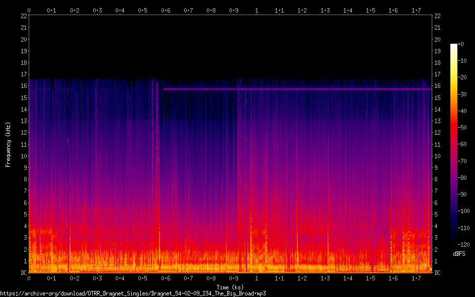
Task: Click the 'Frequency (kHz)' axis label
Action: (x=8, y=144)
